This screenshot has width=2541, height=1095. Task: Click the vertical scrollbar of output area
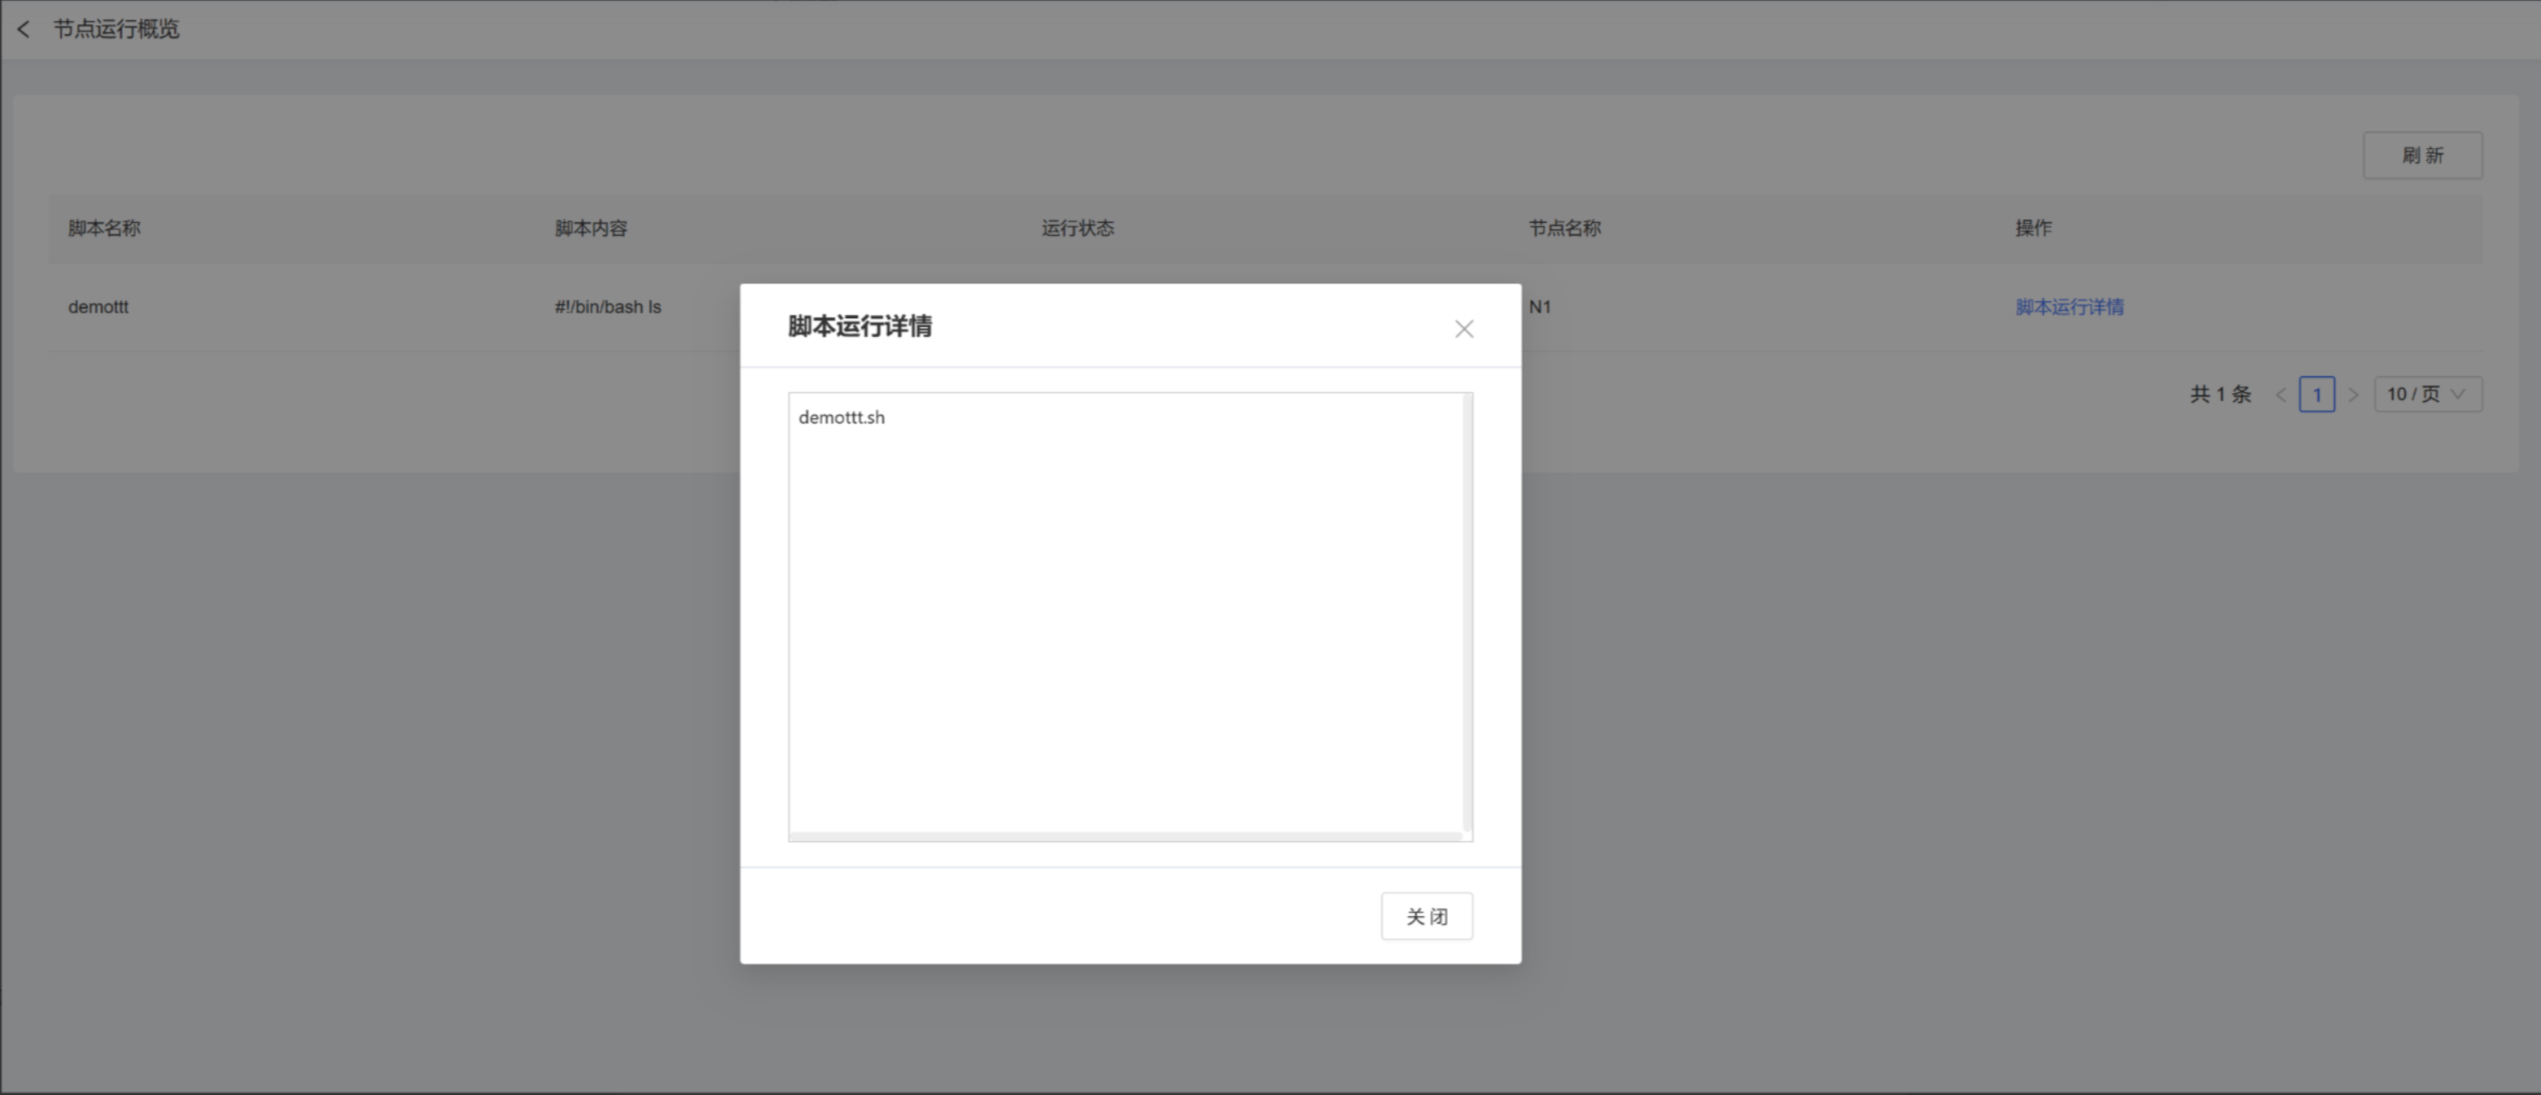[1467, 612]
